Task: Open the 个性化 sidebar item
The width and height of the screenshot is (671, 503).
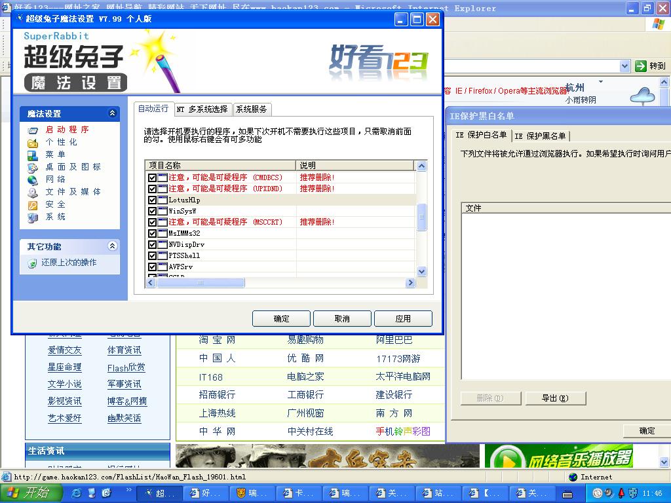Action: coord(61,142)
